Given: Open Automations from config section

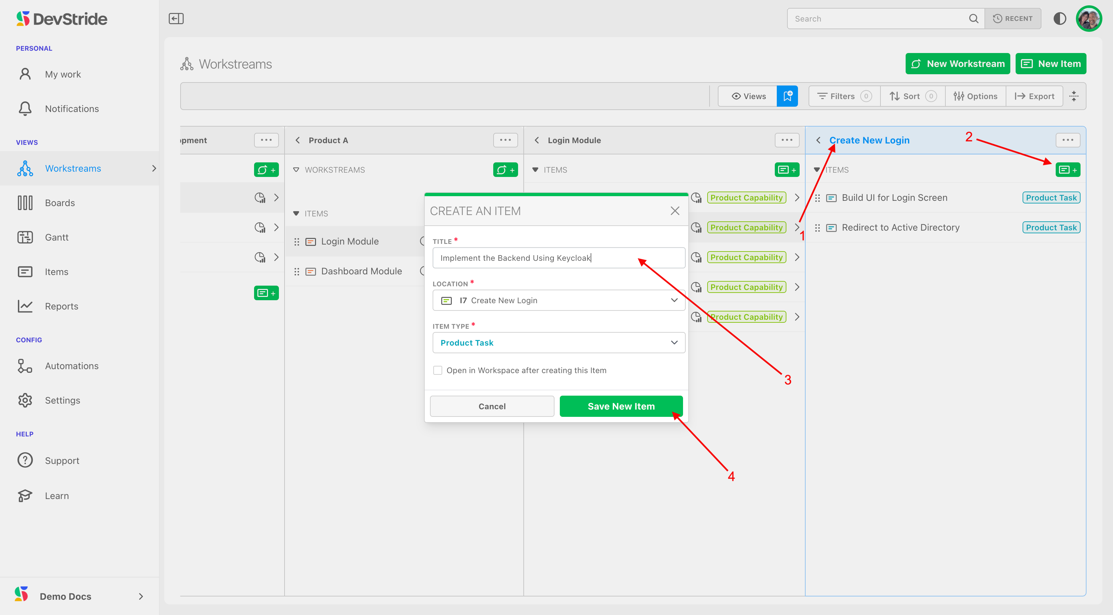Looking at the screenshot, I should [71, 366].
